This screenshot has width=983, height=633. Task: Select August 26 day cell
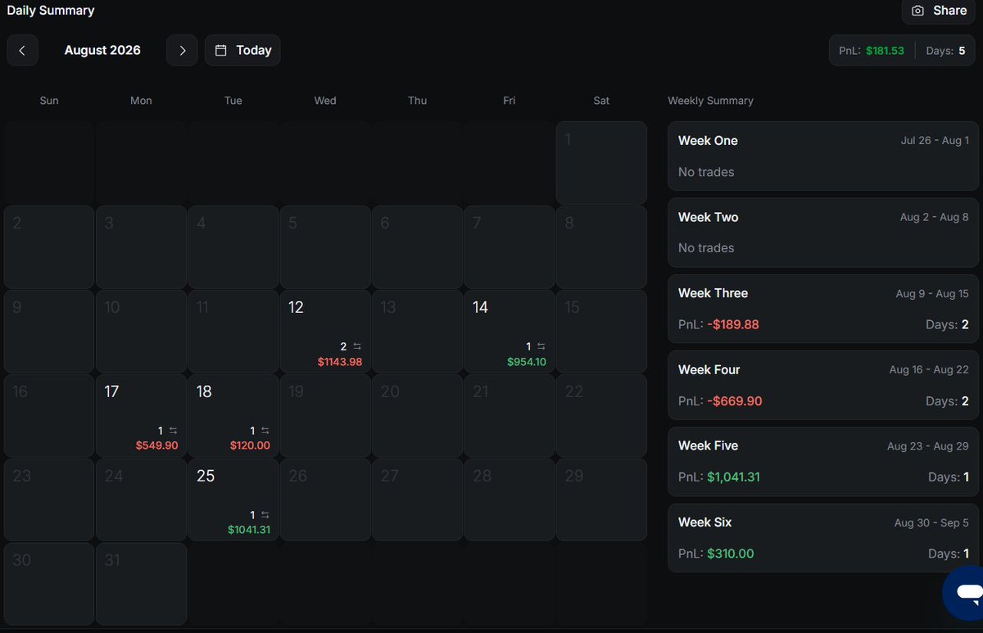(x=324, y=500)
